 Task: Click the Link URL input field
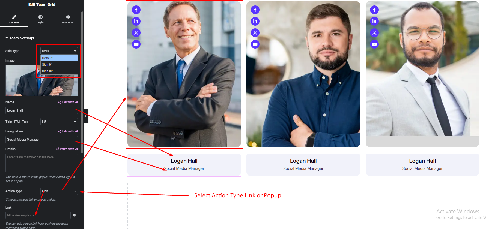(38, 215)
